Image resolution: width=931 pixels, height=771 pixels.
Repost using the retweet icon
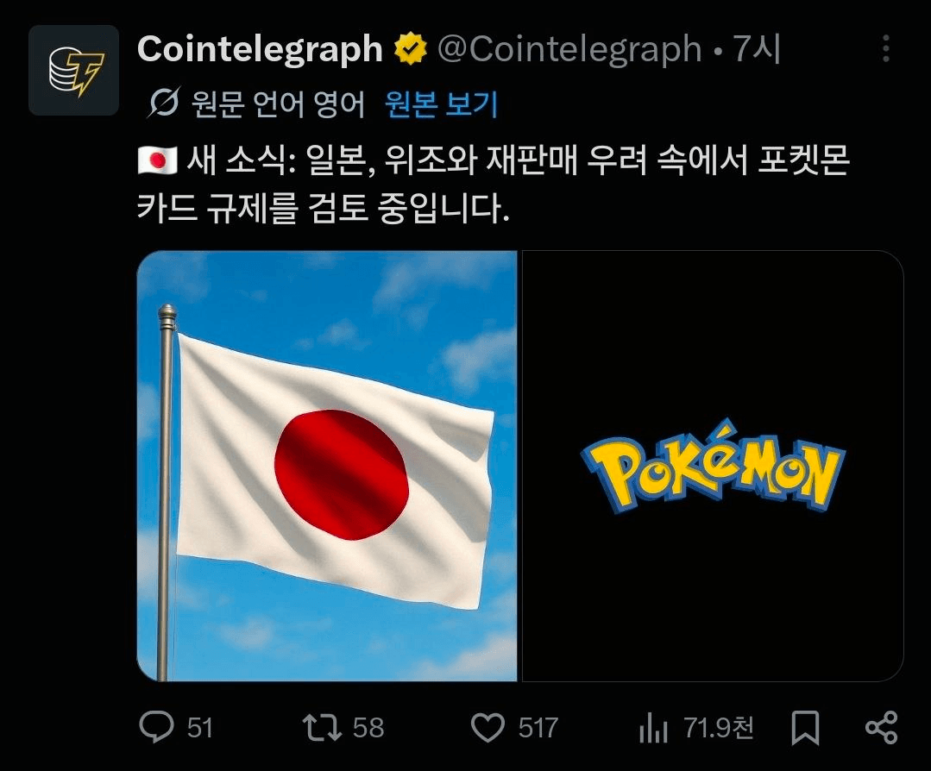(x=322, y=728)
